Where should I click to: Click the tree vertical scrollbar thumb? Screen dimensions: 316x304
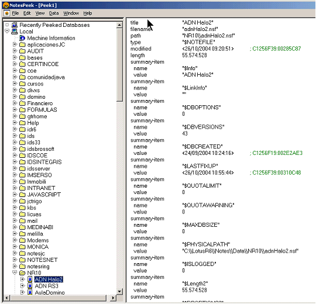(119, 65)
